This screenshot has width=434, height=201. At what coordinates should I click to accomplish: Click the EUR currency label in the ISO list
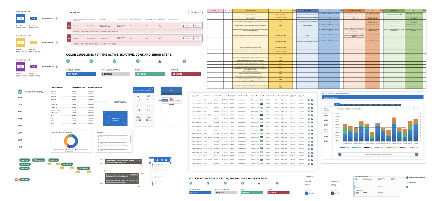point(20,98)
